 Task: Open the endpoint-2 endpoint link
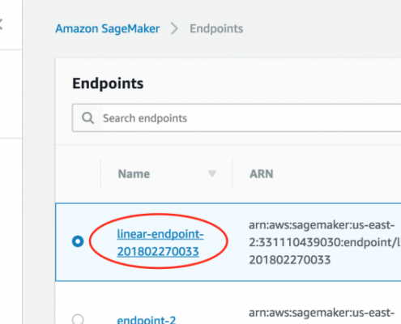click(x=147, y=320)
